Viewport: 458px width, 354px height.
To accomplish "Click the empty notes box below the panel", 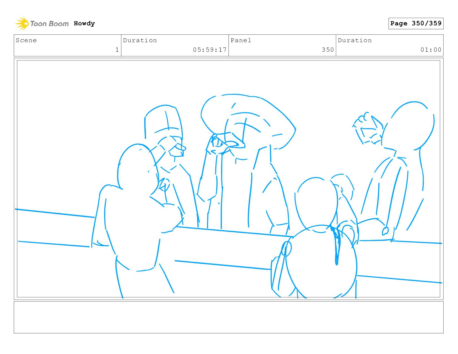I will pyautogui.click(x=228, y=317).
